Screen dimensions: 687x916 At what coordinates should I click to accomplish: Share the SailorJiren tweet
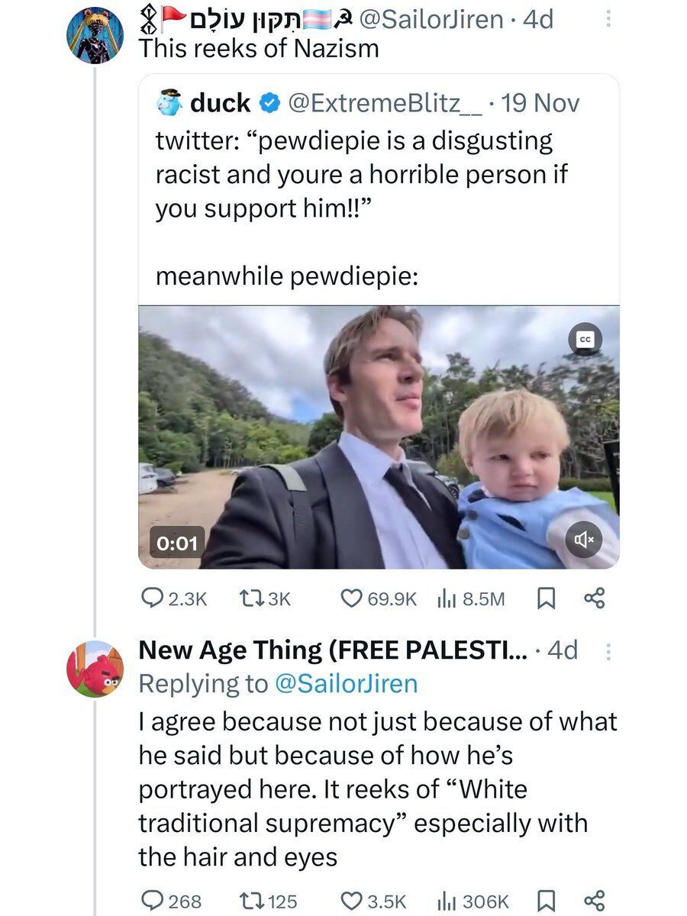594,598
